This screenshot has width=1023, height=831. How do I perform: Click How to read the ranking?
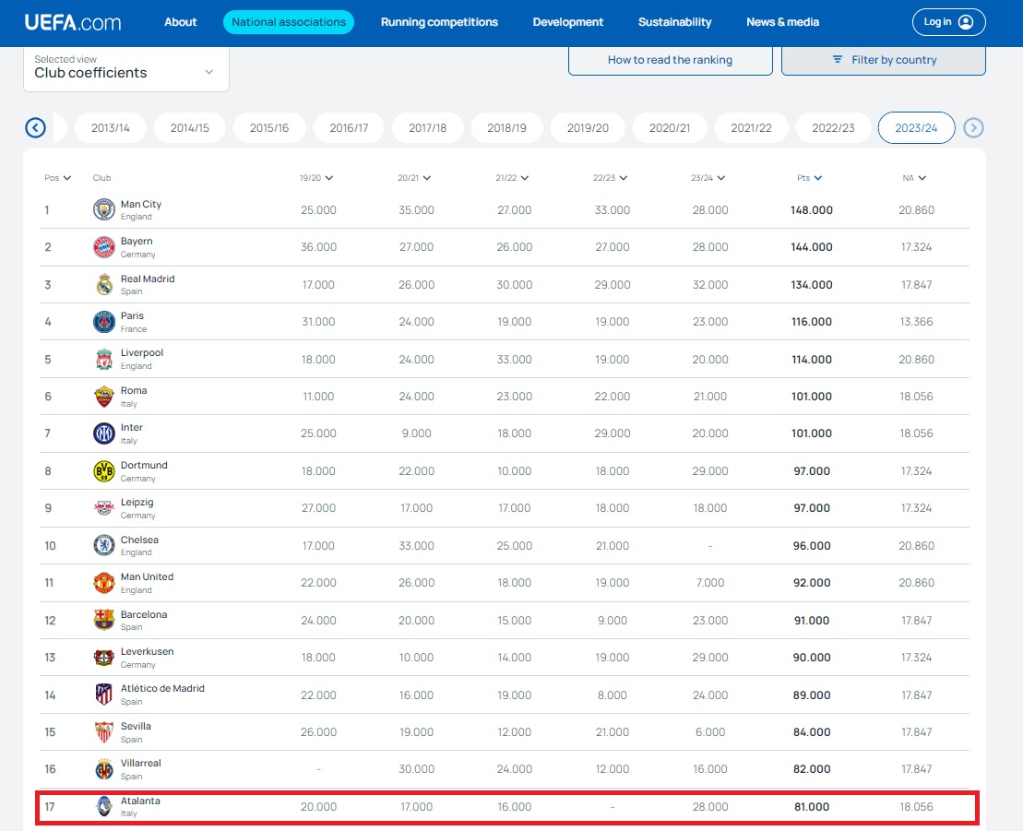pos(670,60)
